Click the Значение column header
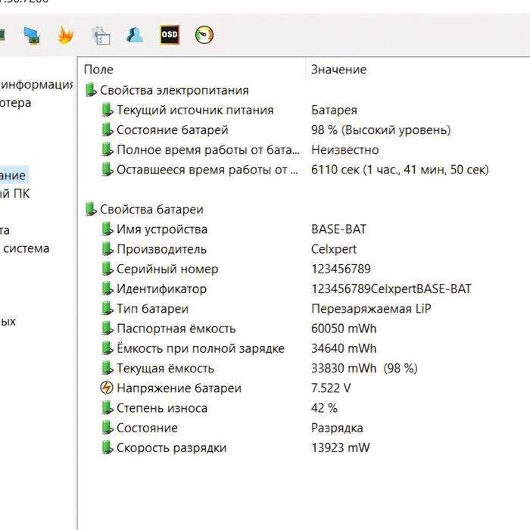 (x=338, y=70)
